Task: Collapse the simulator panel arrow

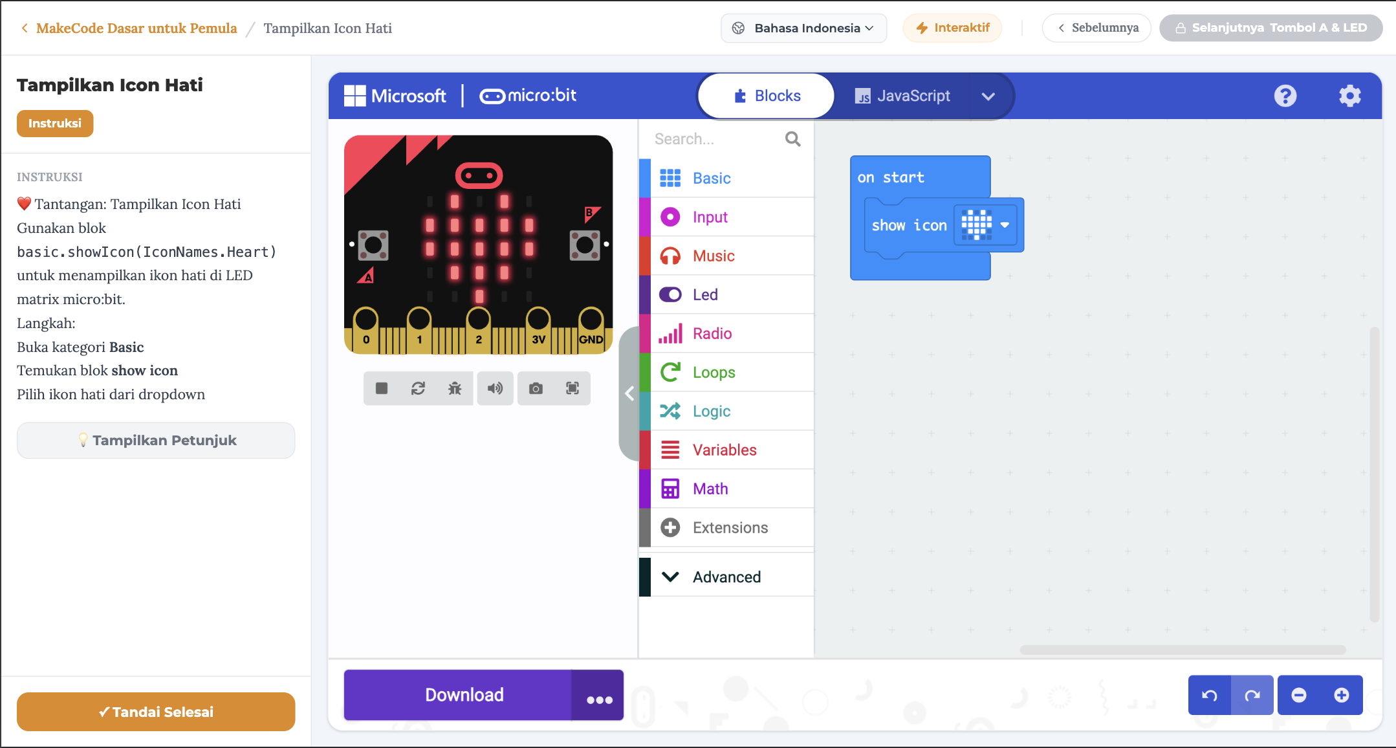Action: click(629, 393)
